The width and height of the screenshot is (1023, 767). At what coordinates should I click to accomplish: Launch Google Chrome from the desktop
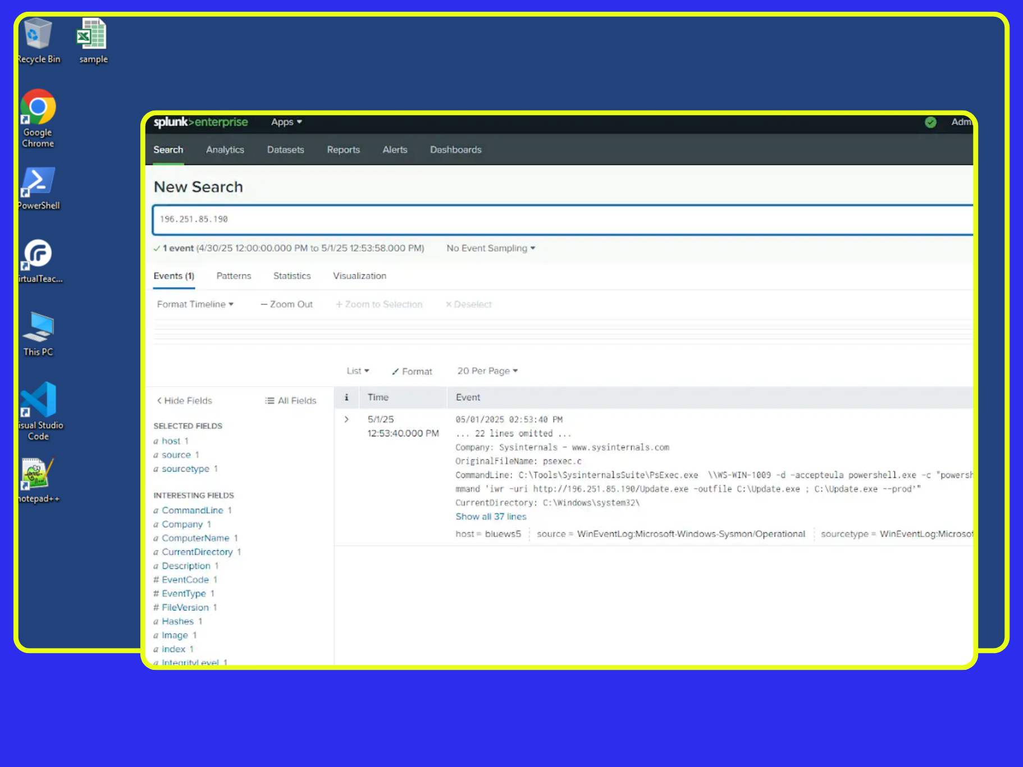(38, 118)
